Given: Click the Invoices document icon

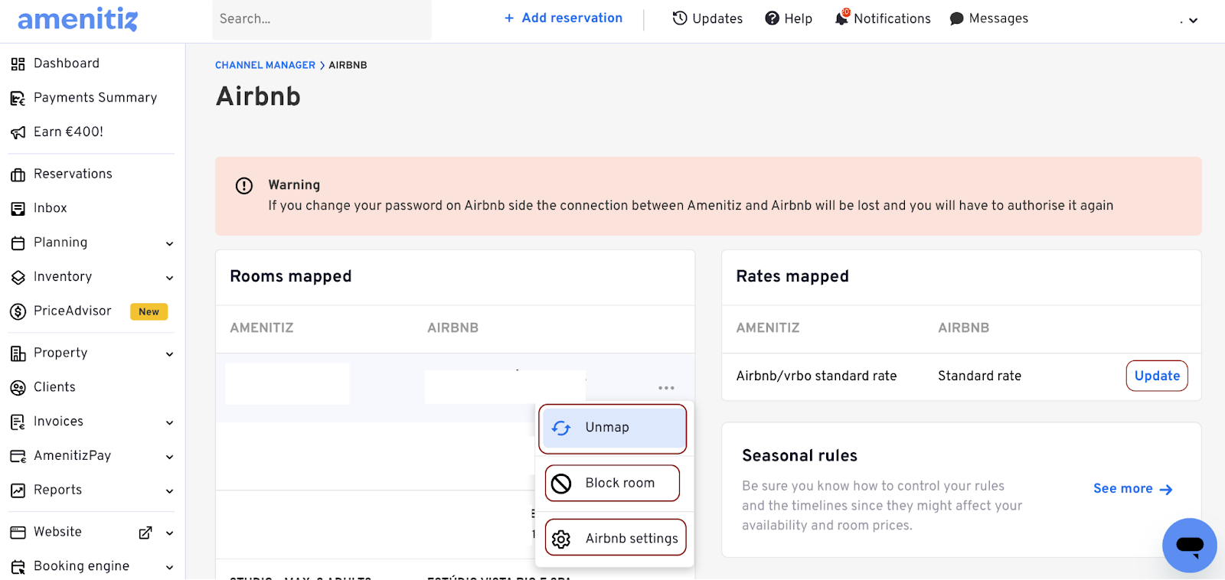Looking at the screenshot, I should [18, 422].
